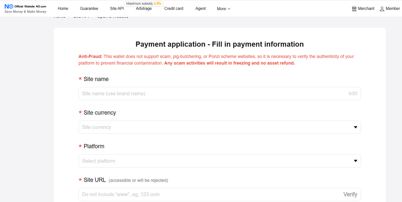Image resolution: width=402 pixels, height=202 pixels.
Task: Click the Maximum subsidy 3.5% badge
Action: point(144,4)
